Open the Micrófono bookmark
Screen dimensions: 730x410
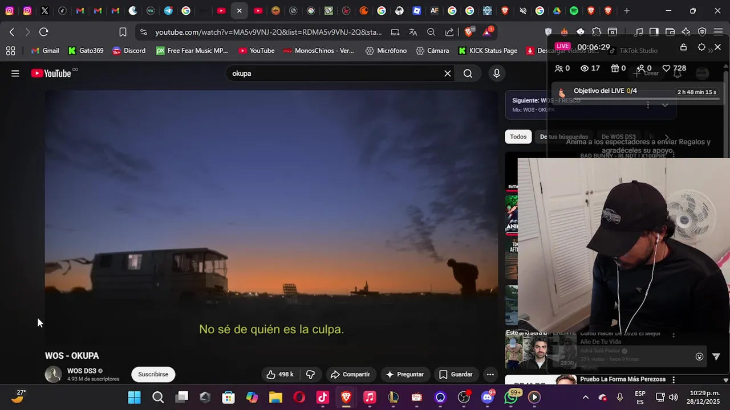[386, 51]
